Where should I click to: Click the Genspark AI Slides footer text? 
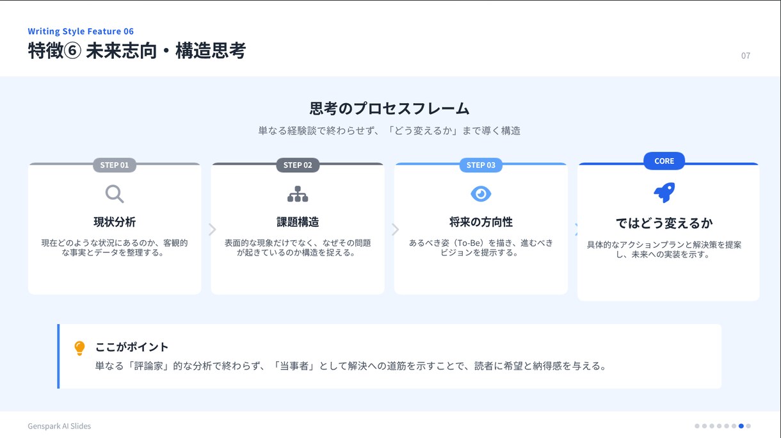coord(60,426)
